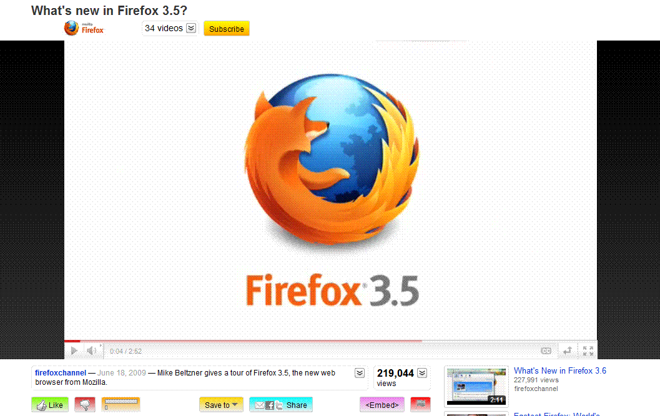Dislike the video with thumbs-down icon
The height and width of the screenshot is (416, 660).
pyautogui.click(x=84, y=405)
